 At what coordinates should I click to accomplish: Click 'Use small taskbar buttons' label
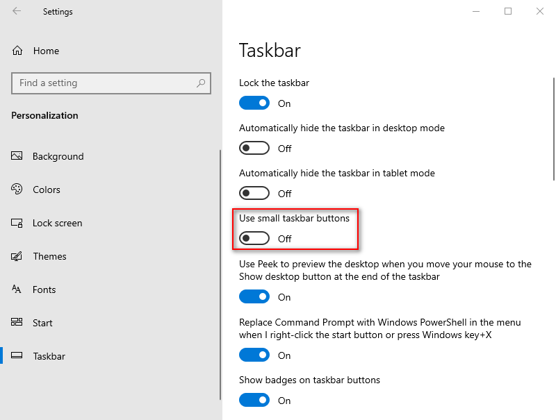[x=294, y=218]
